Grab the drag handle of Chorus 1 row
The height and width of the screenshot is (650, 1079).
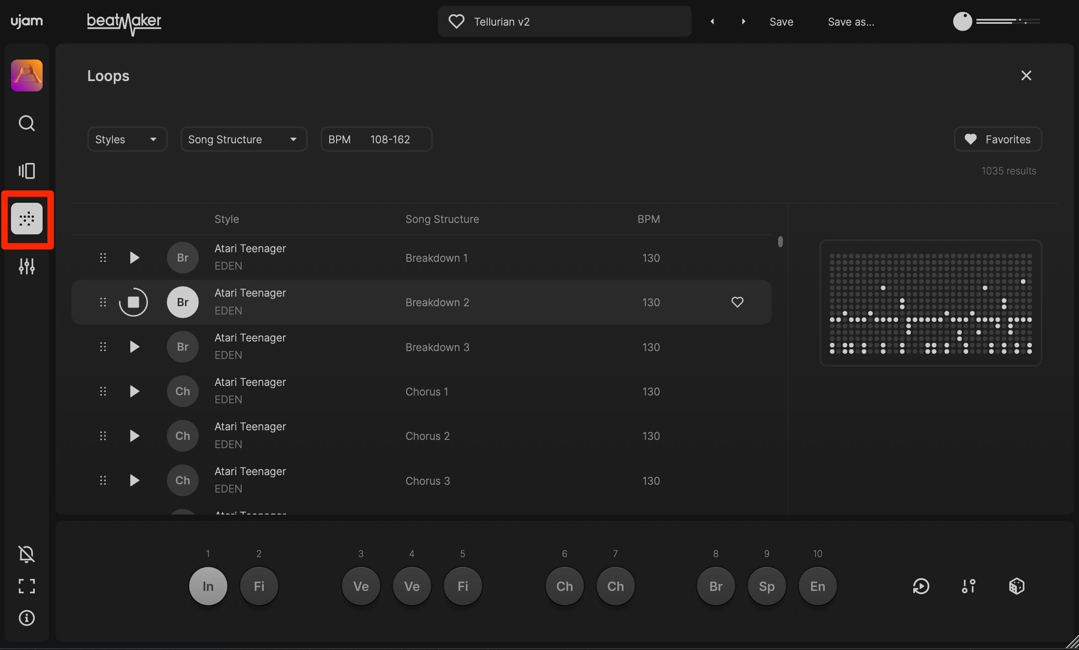(103, 391)
